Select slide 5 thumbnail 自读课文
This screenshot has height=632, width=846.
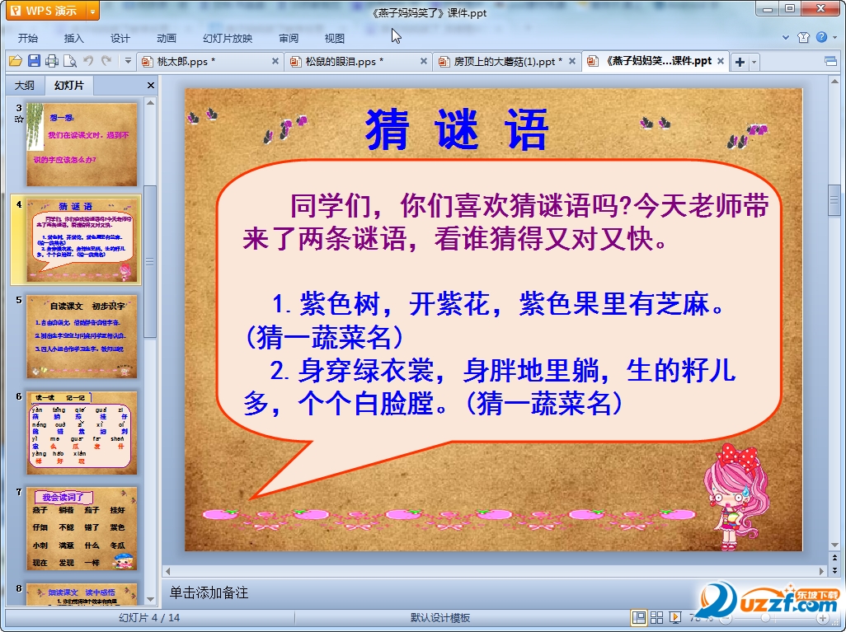pos(82,336)
